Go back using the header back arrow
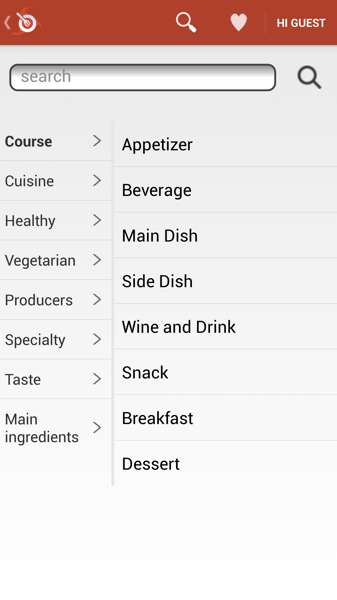The width and height of the screenshot is (337, 600). [x=7, y=22]
